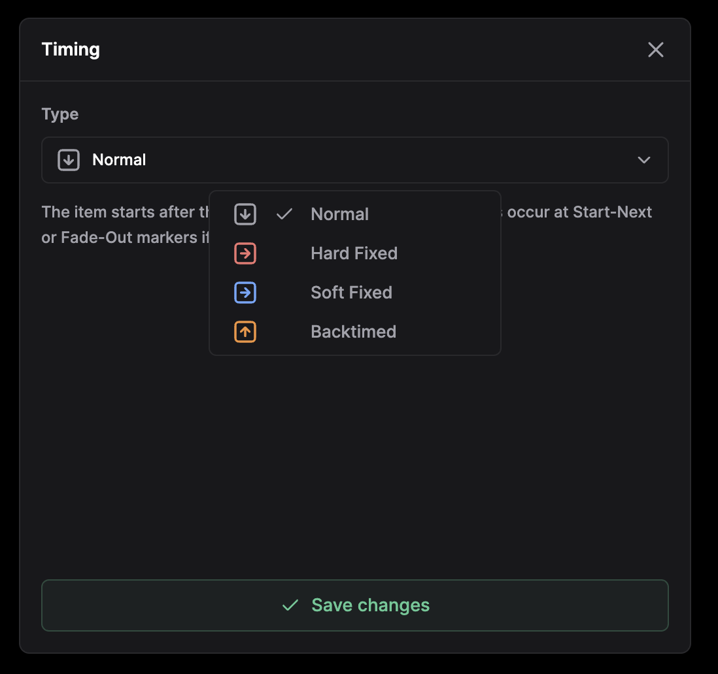Click the red Hard Fixed arrow icon

point(245,253)
